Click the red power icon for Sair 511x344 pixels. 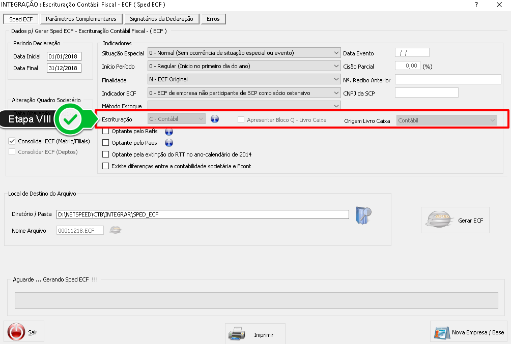tap(16, 332)
